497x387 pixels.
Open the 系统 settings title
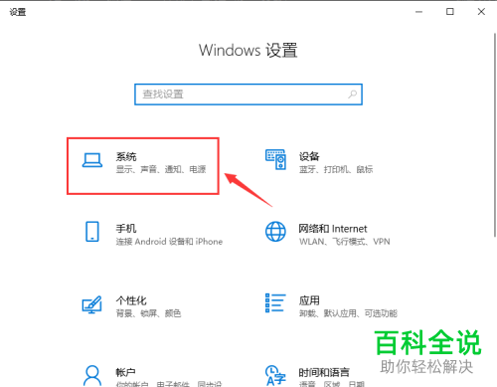126,156
